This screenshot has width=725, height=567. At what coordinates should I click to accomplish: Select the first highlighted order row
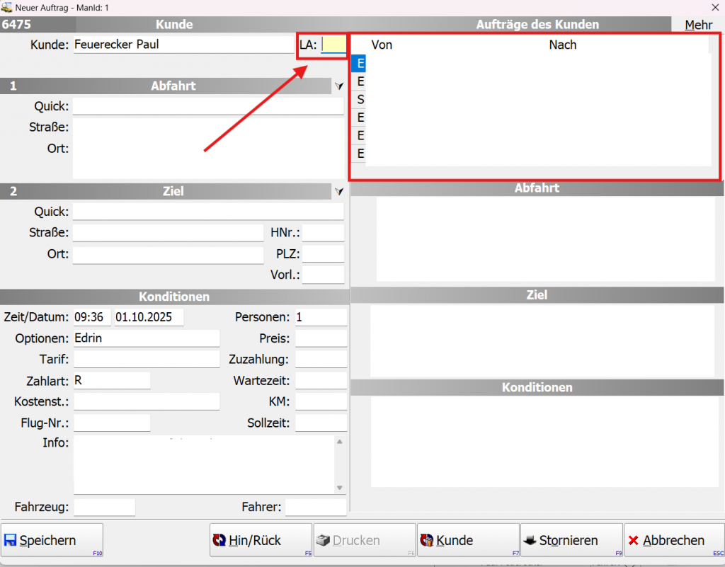(x=360, y=64)
